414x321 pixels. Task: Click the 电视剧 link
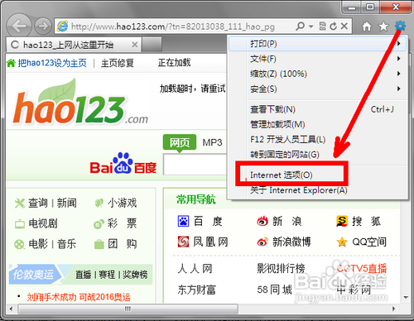click(x=43, y=223)
